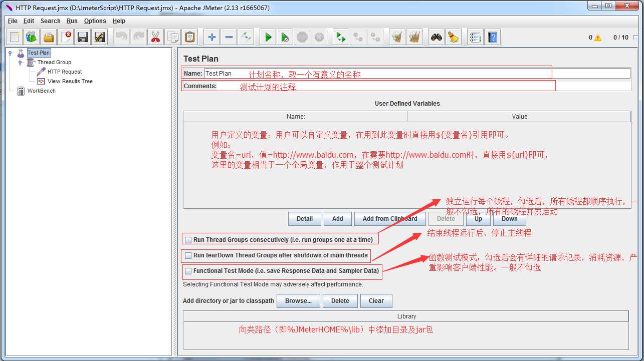This screenshot has height=361, width=644.
Task: Open the Function Helper dialog icon
Action: pos(476,37)
